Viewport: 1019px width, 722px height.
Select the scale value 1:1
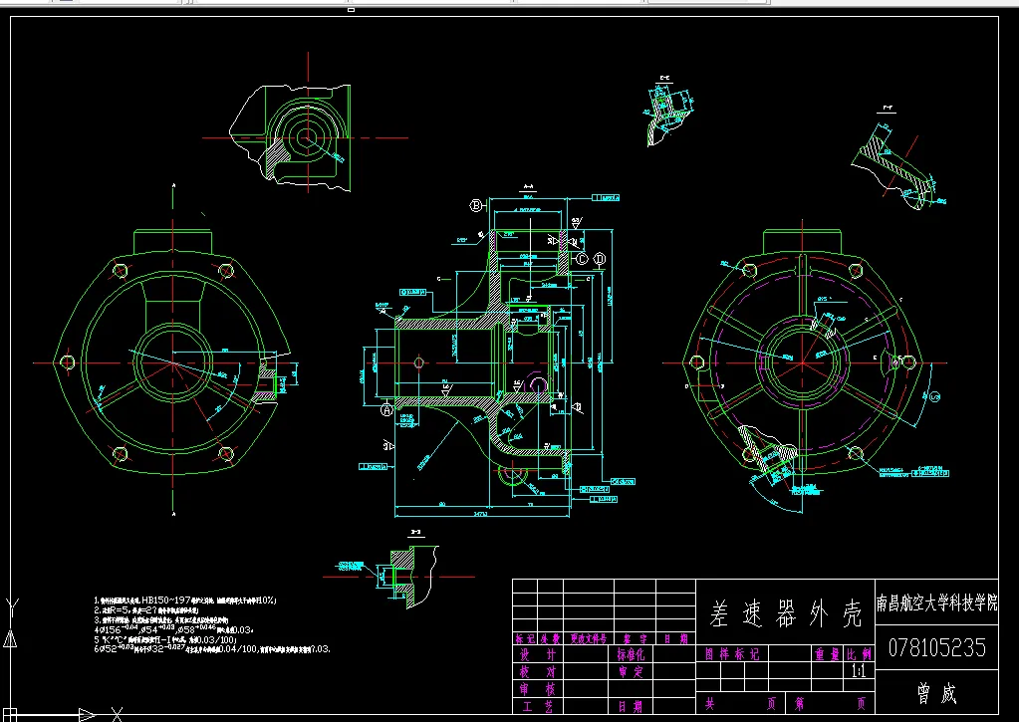(859, 671)
